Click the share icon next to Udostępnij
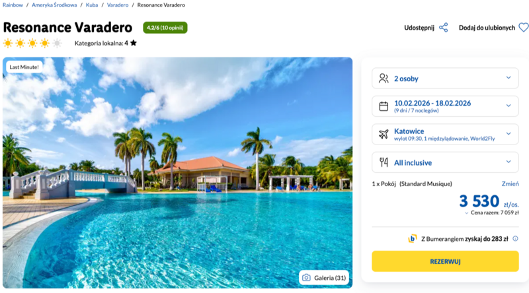The width and height of the screenshot is (529, 293). (444, 28)
